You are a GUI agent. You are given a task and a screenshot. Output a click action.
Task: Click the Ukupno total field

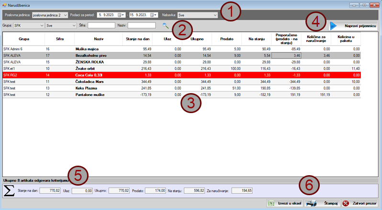pos(119,191)
